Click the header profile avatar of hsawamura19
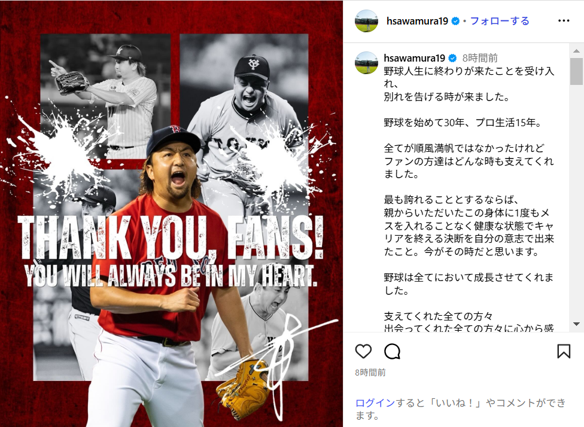Screen dimensions: 584x427 tap(366, 21)
